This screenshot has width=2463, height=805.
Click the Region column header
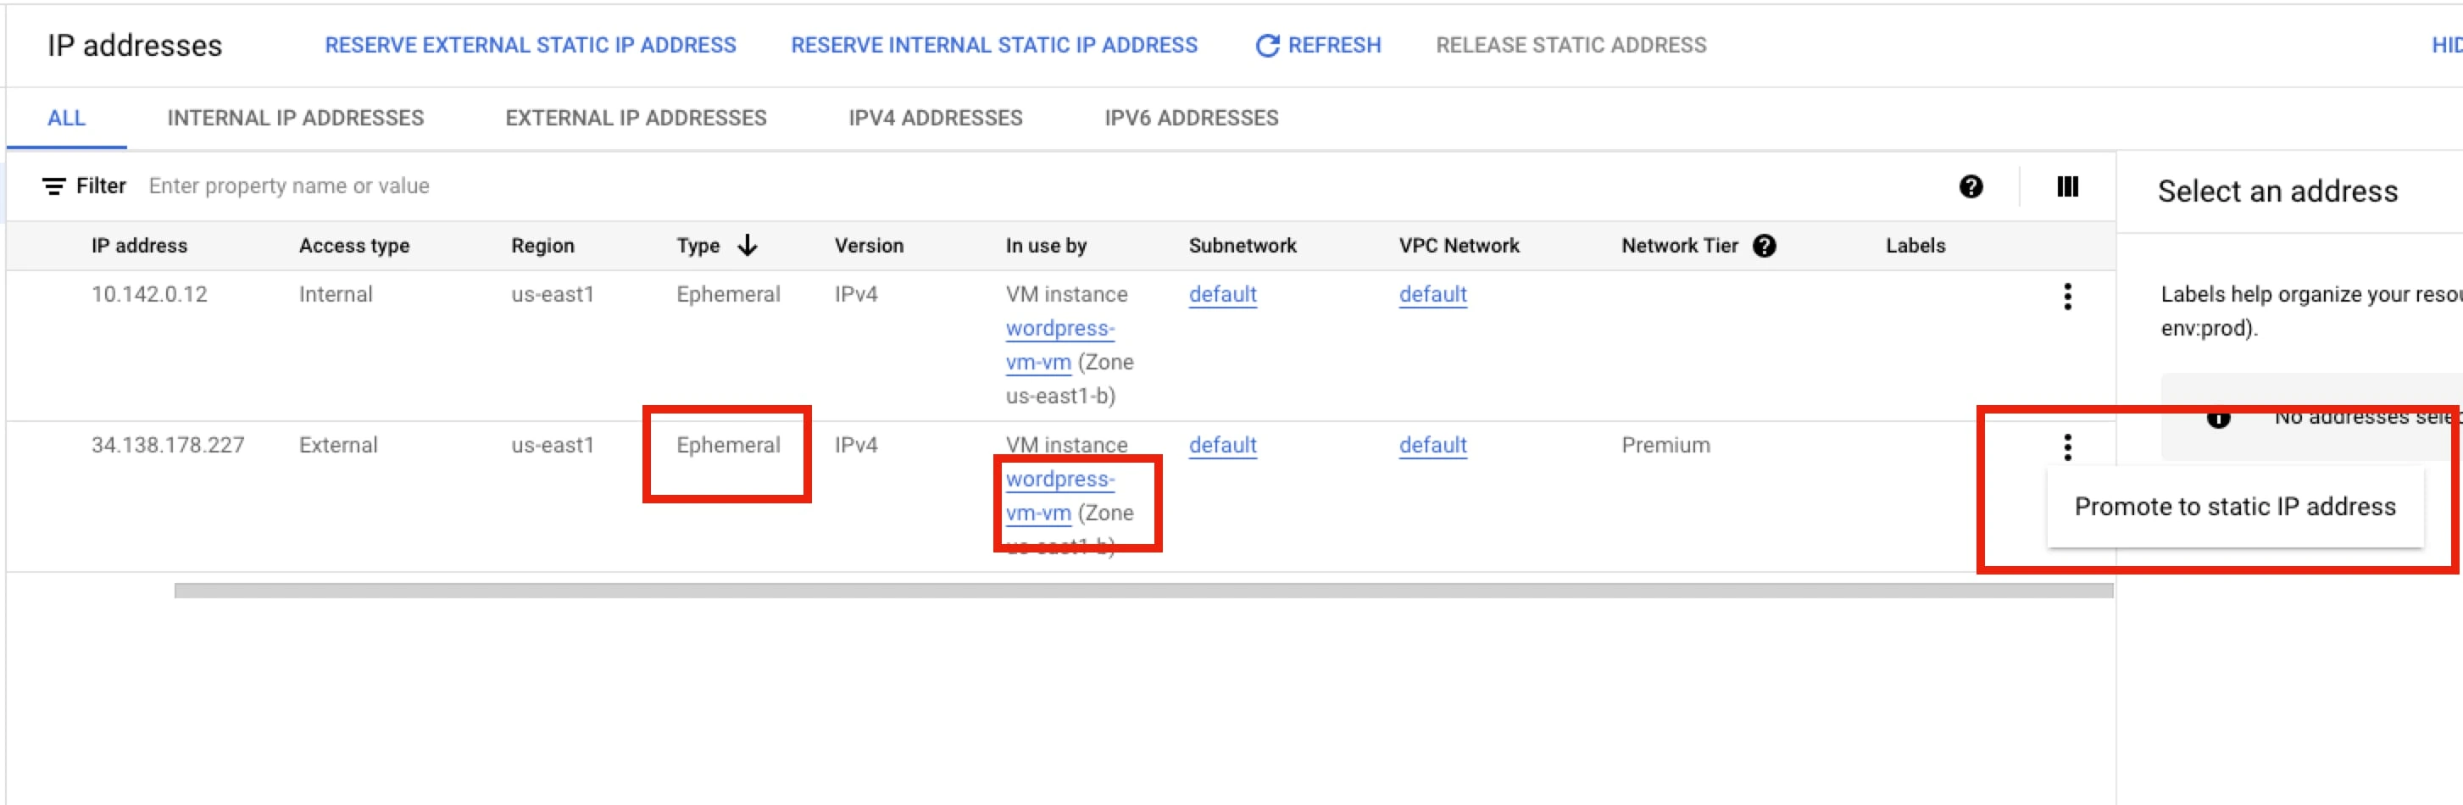[542, 246]
